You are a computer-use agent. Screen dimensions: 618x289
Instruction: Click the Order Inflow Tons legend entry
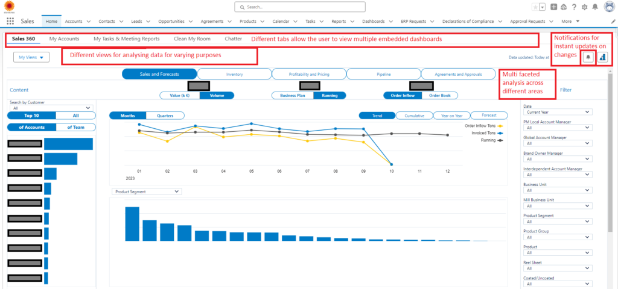tap(484, 126)
